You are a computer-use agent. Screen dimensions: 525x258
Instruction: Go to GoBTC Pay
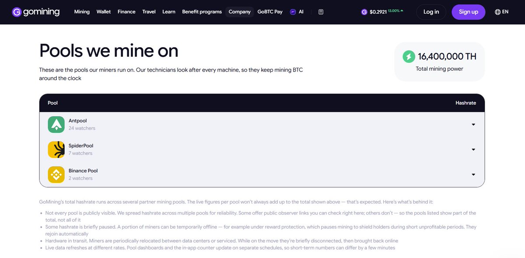point(270,12)
